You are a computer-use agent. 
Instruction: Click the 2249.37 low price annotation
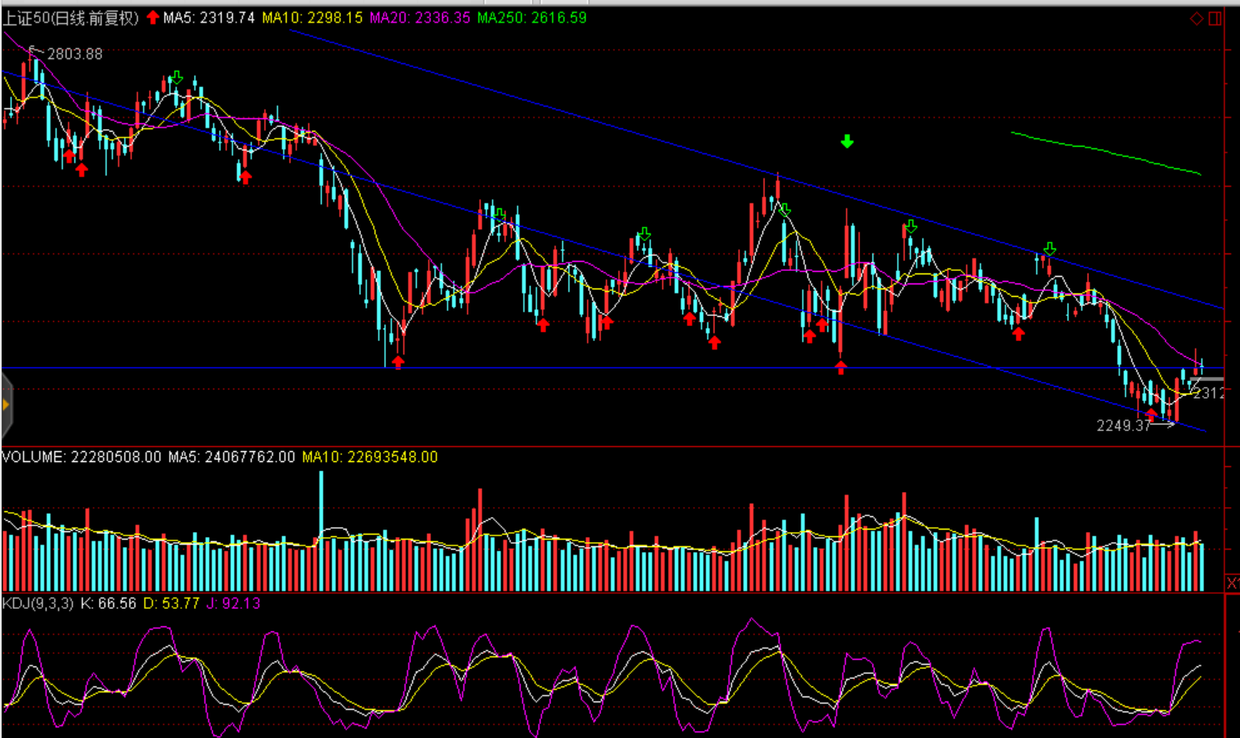coord(1122,426)
